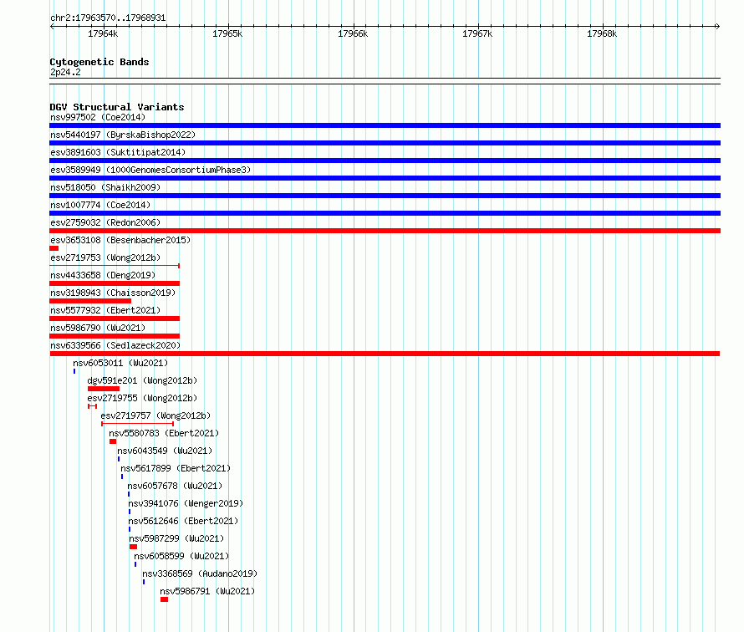Open variant nsv997502 (Coe2014) label
This screenshot has width=744, height=632.
98,117
